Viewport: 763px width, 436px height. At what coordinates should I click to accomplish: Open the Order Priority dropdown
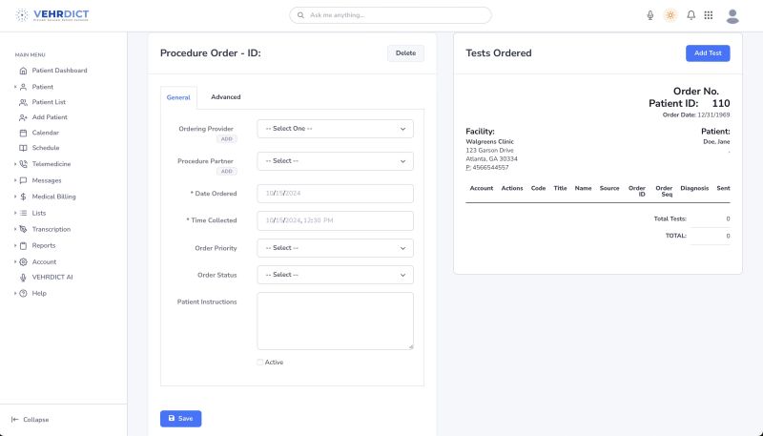335,248
